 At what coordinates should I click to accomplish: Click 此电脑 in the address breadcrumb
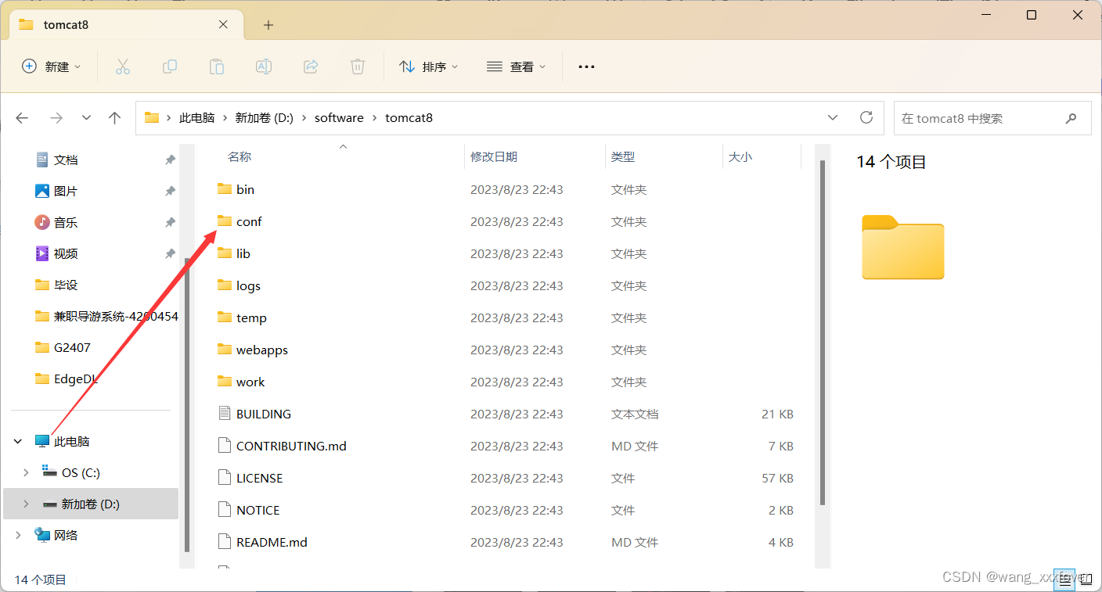[x=196, y=118]
